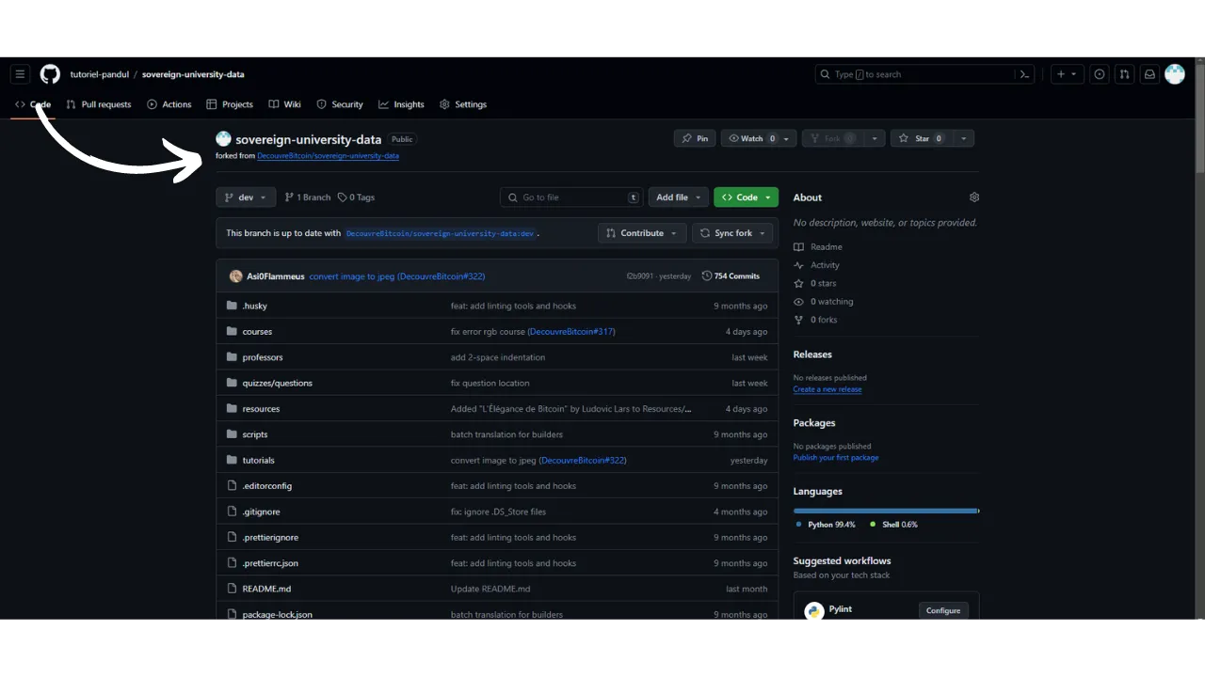Viewport: 1205px width, 677px height.
Task: Open the Sync fork dropdown
Action: pos(732,233)
